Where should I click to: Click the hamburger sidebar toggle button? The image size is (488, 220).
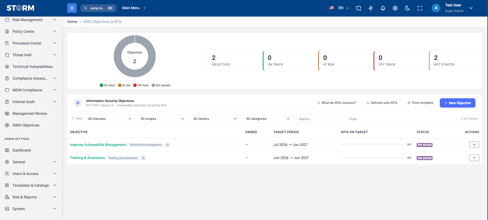tap(72, 8)
